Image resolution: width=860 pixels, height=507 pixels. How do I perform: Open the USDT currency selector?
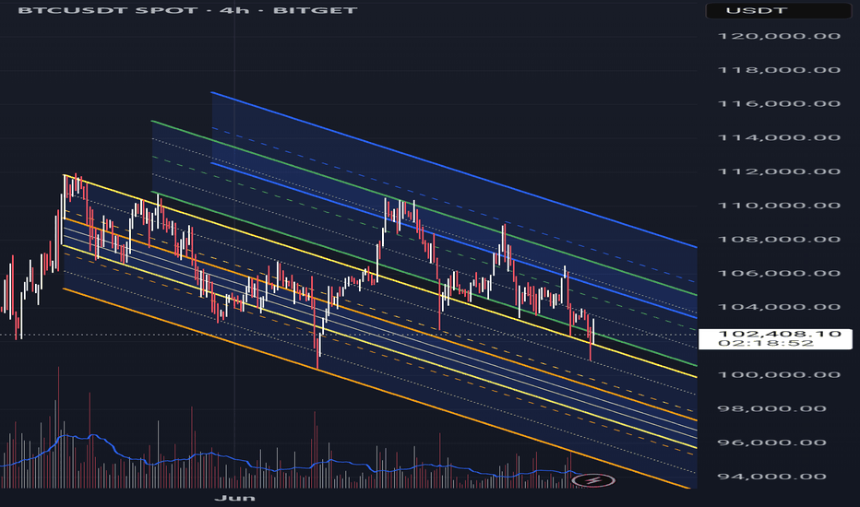coord(778,10)
